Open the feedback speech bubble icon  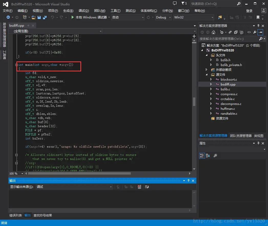click(175, 3)
